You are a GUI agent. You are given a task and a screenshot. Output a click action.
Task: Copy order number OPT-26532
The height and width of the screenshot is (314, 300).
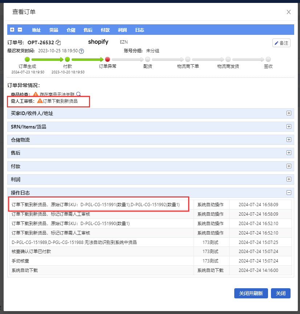tap(58, 42)
